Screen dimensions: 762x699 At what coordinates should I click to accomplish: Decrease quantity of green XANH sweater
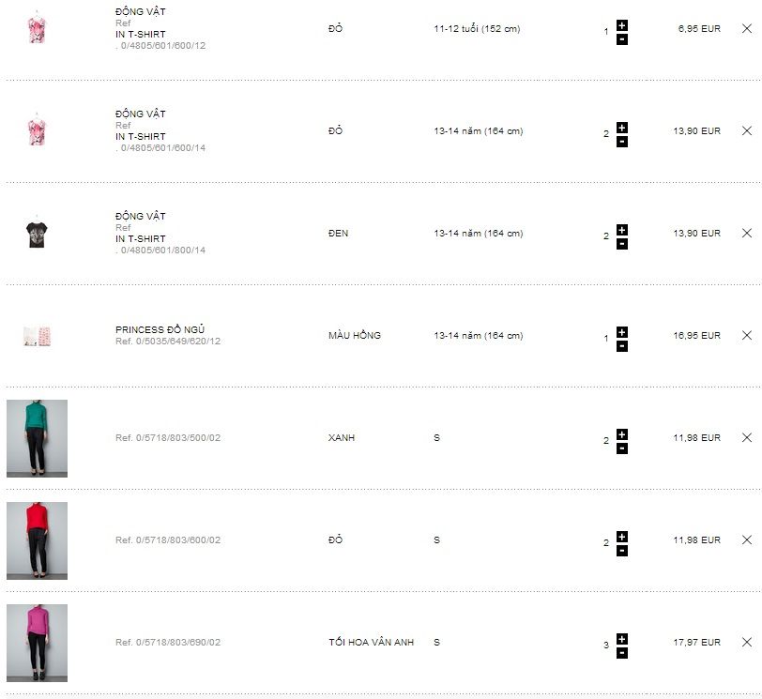pos(622,448)
